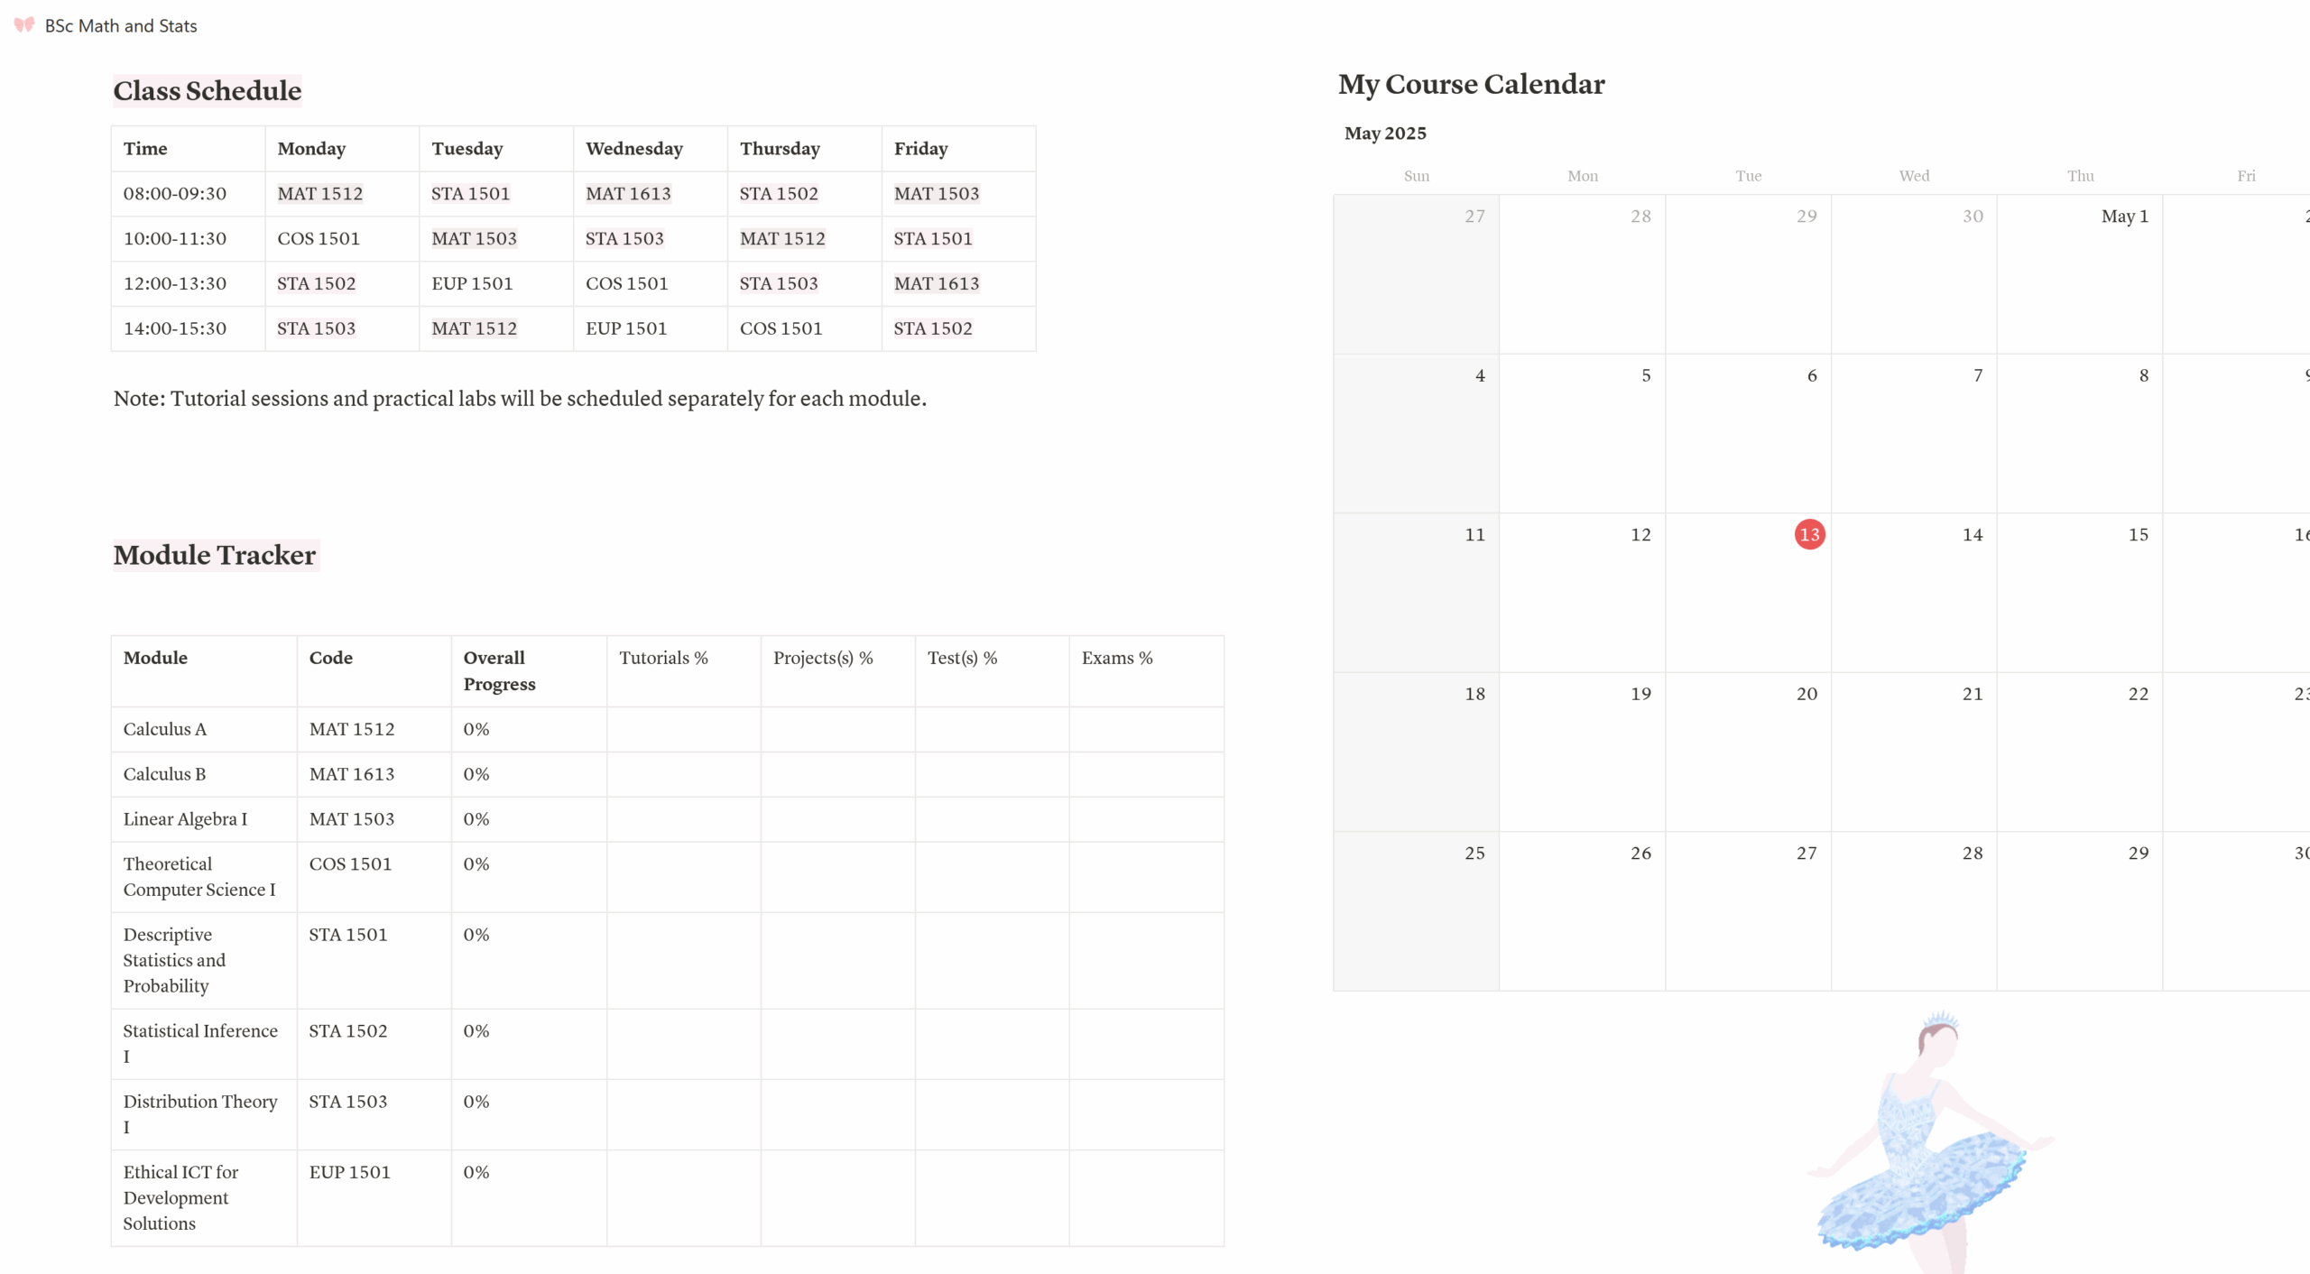Click the COS 1501 code cell in tracker

[x=374, y=877]
